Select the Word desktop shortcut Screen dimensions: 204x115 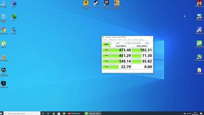coord(14,4)
